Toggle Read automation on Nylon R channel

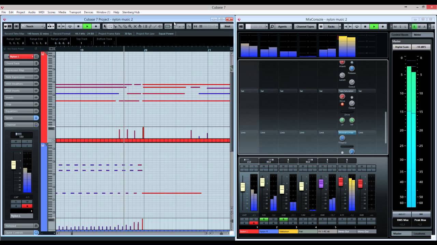coord(264,219)
